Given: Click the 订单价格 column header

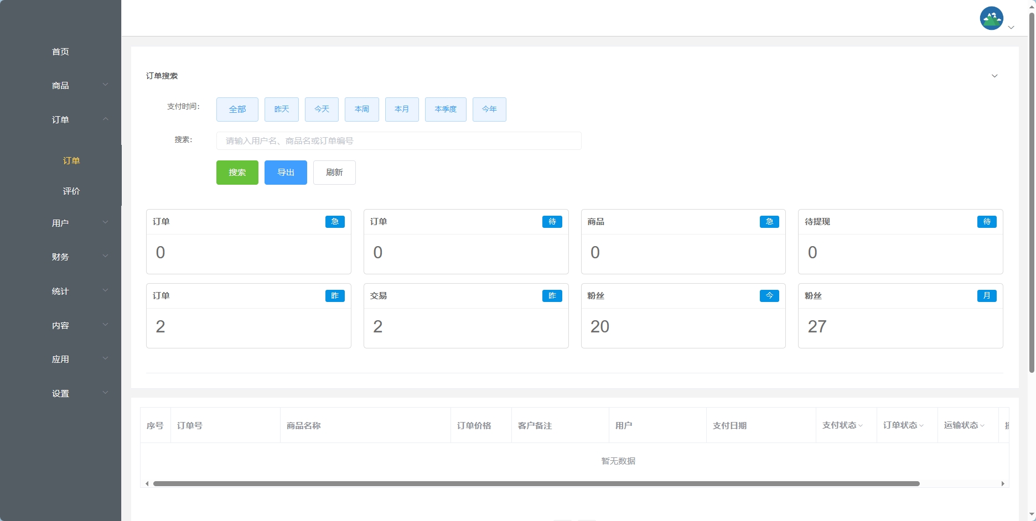Looking at the screenshot, I should 474,426.
